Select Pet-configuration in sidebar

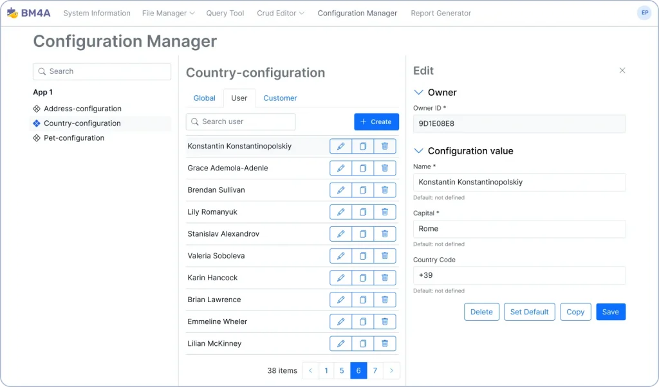tap(101, 138)
